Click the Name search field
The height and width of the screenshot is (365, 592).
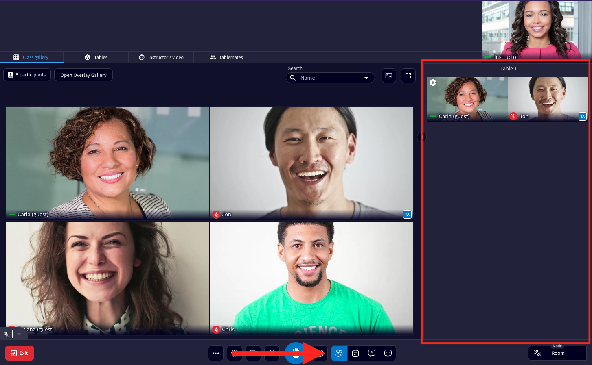[x=330, y=78]
